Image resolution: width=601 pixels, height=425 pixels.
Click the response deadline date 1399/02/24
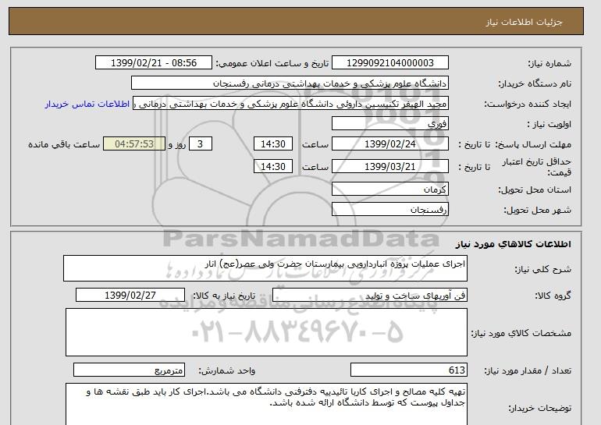tap(389, 144)
